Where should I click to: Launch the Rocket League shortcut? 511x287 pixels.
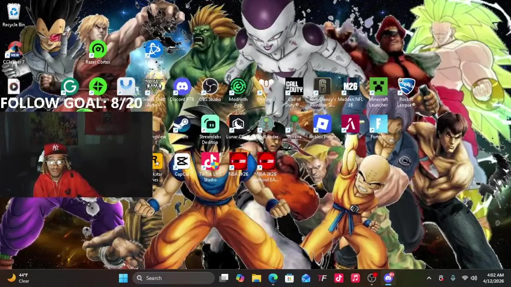click(406, 92)
